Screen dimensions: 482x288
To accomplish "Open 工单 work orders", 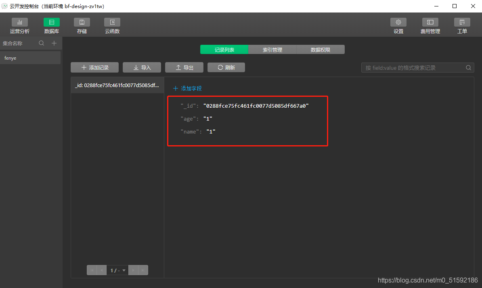I will click(x=462, y=26).
